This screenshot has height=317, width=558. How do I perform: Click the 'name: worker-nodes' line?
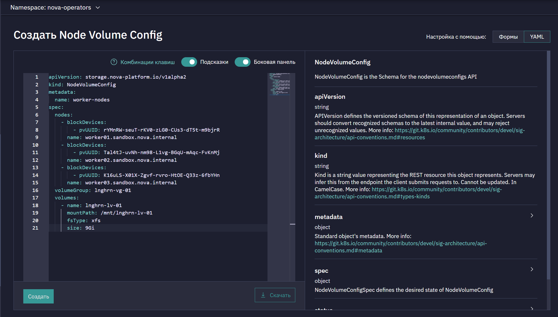pyautogui.click(x=82, y=100)
